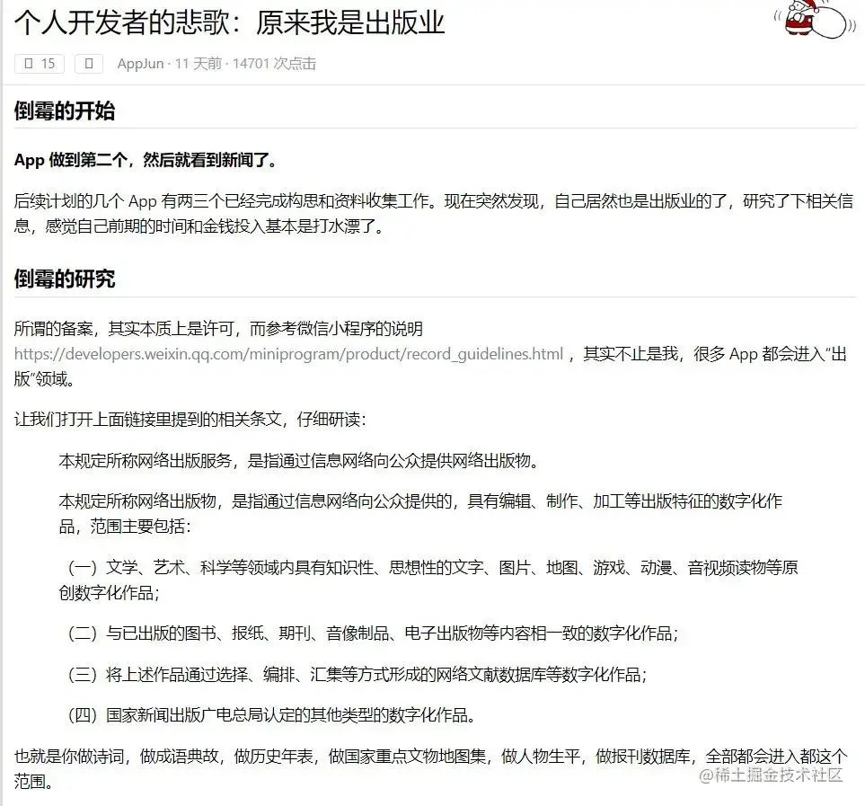Select the thumbs-up counter box
This screenshot has width=865, height=806.
pyautogui.click(x=39, y=64)
